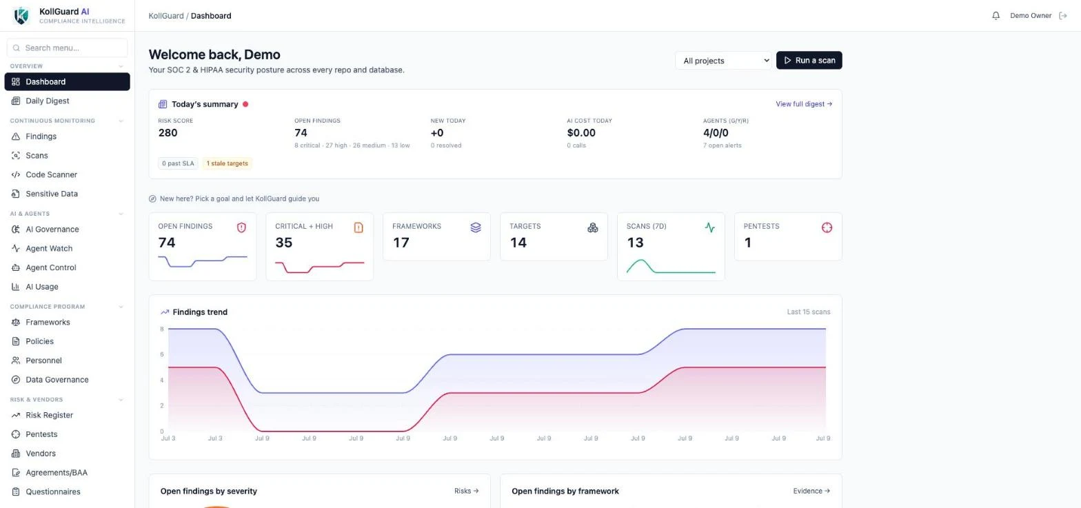Click the Vendors building icon

coord(16,454)
